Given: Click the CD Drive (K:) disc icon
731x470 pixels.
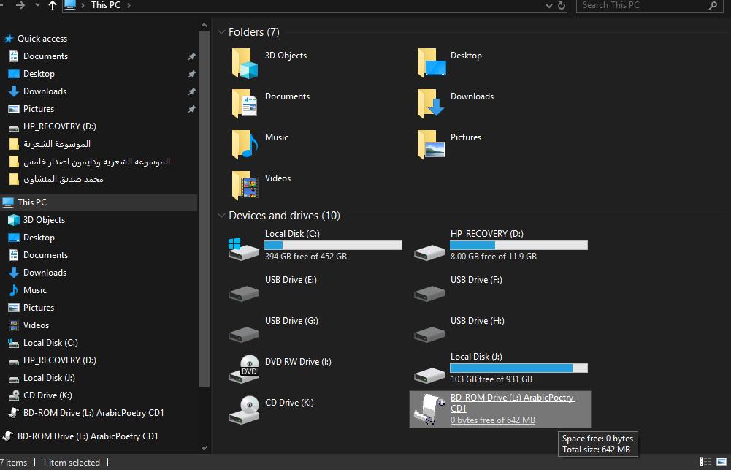Looking at the screenshot, I should [x=244, y=409].
